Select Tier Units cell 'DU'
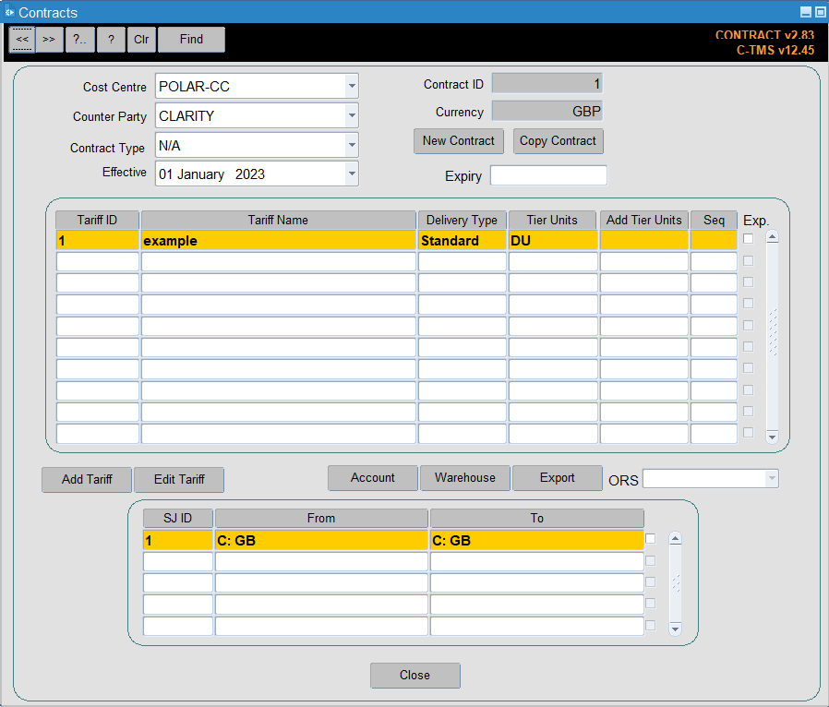This screenshot has width=829, height=707. [x=552, y=240]
